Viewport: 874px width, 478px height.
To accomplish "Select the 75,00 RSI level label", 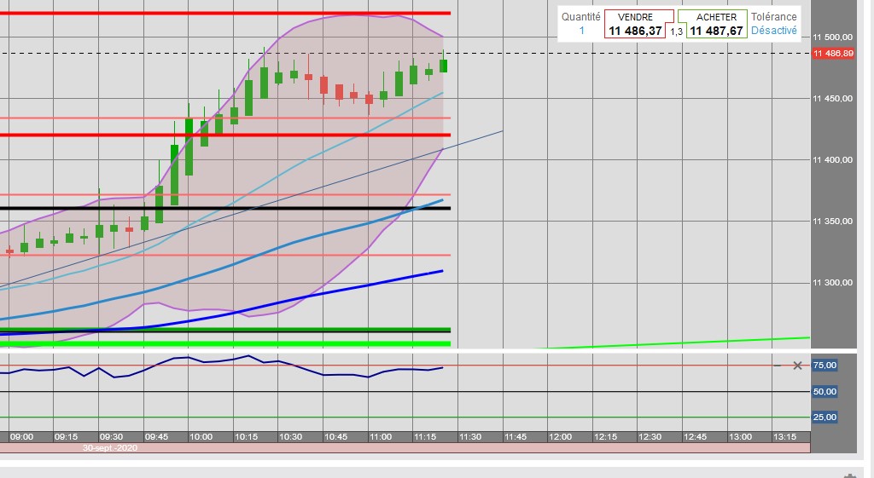I will click(x=824, y=366).
